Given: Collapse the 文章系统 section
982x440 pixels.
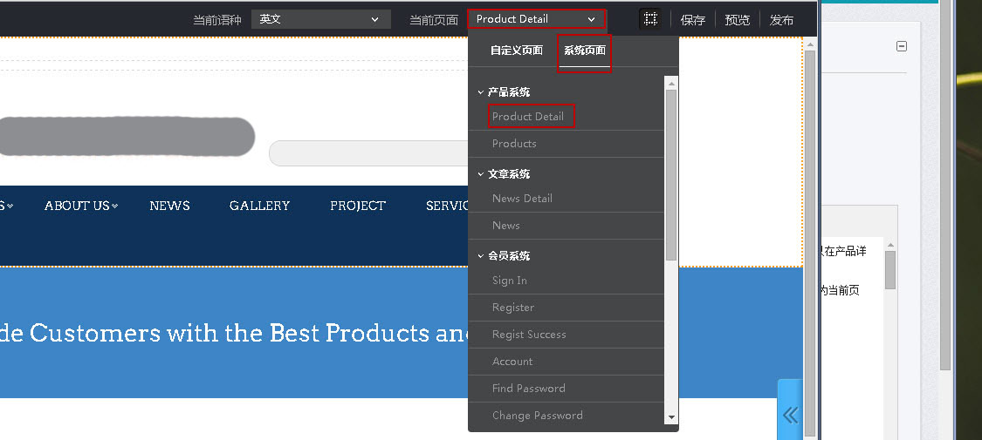Looking at the screenshot, I should (481, 173).
